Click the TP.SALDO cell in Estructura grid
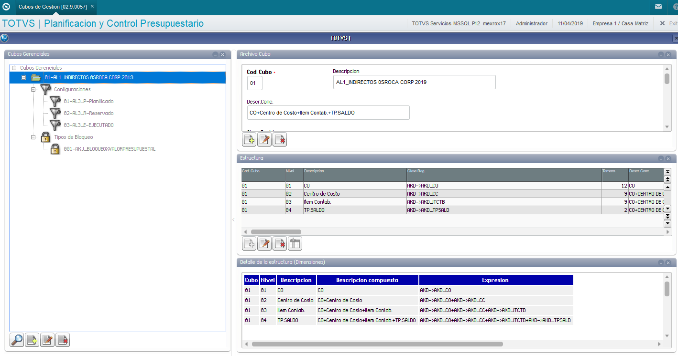This screenshot has height=356, width=678. [x=354, y=210]
